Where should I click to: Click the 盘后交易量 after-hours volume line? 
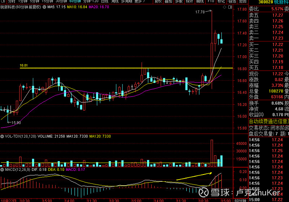coord(269,134)
